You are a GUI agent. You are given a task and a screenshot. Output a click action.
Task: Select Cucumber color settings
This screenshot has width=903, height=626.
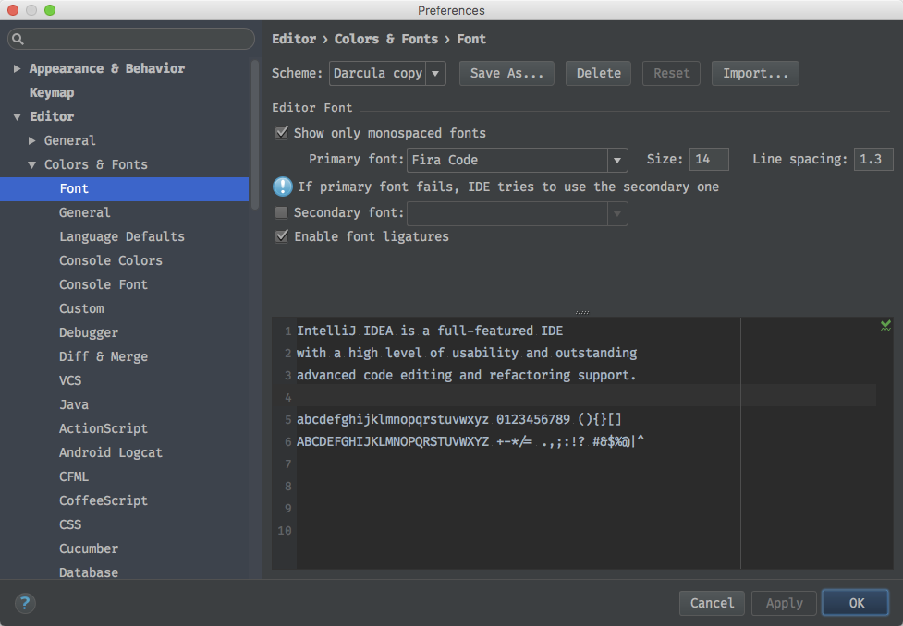(x=89, y=548)
